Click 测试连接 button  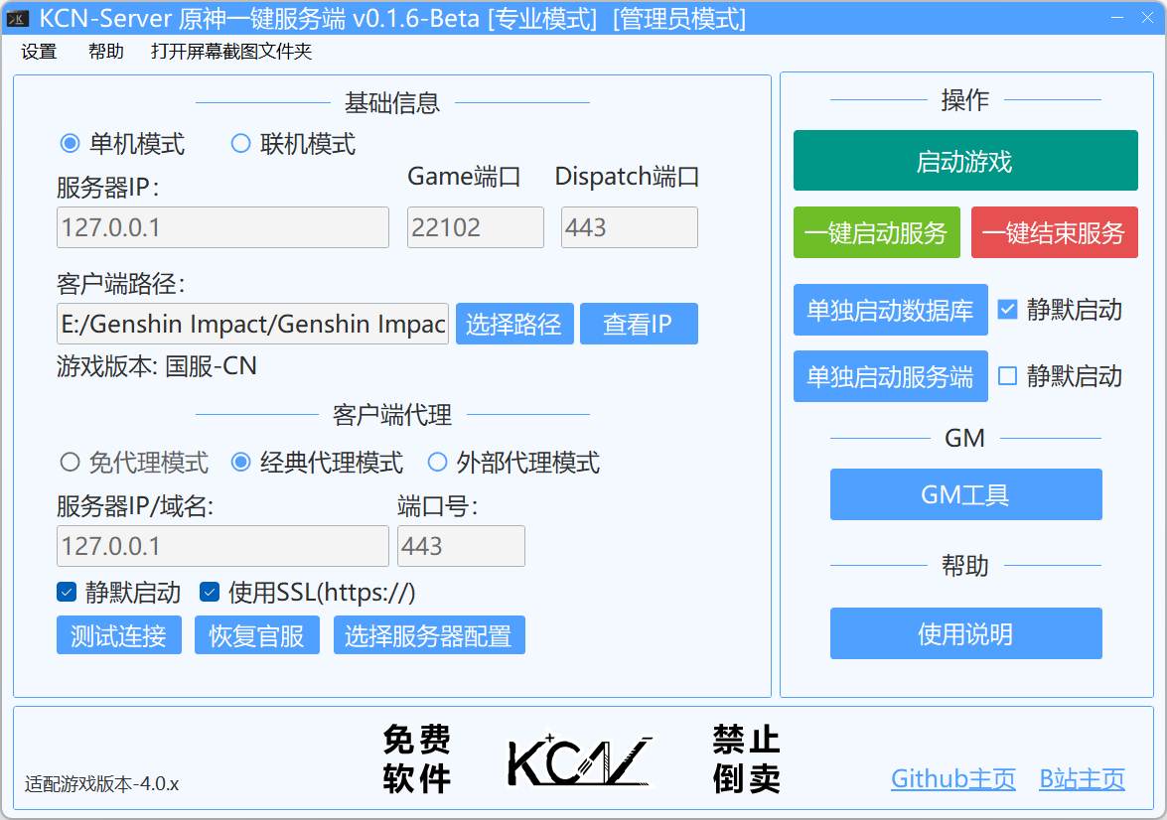pyautogui.click(x=119, y=634)
